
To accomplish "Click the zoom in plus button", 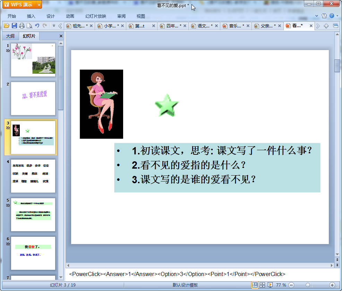I will click(x=332, y=285).
